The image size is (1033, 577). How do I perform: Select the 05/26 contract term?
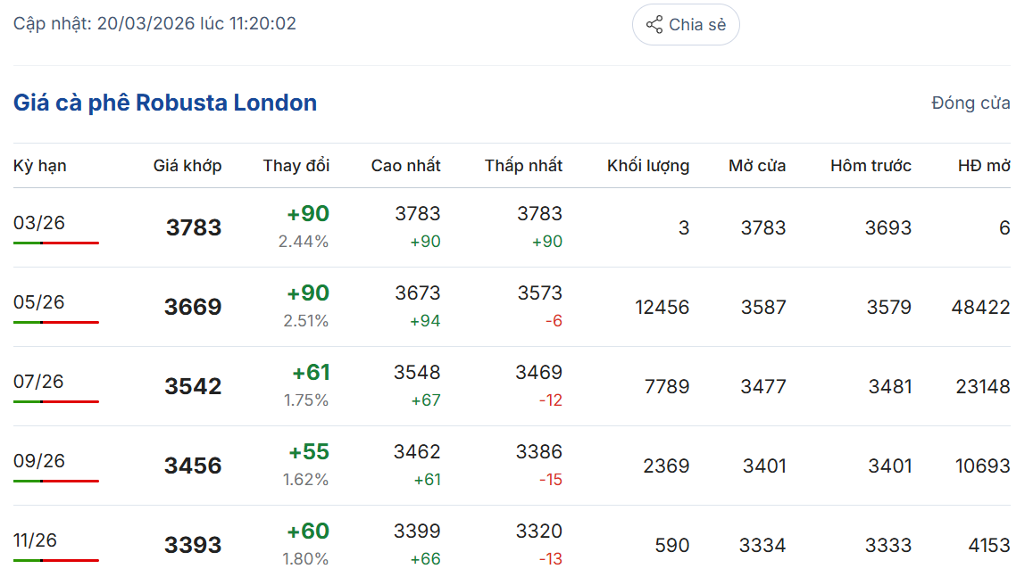coord(39,302)
